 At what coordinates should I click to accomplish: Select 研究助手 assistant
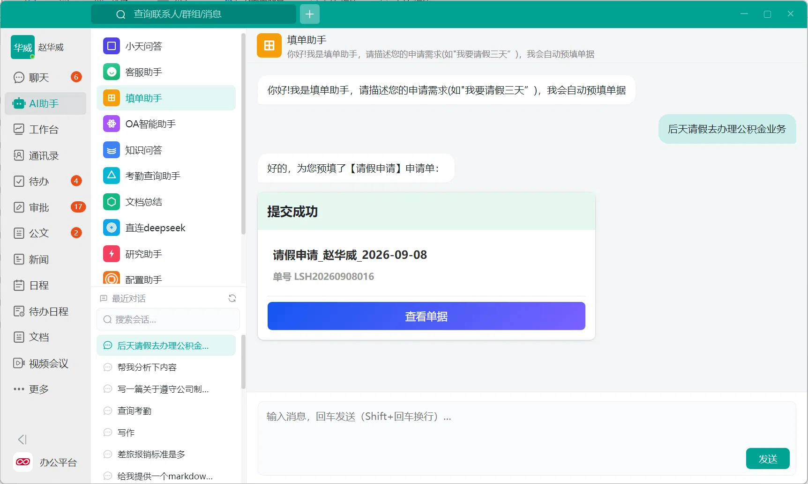tap(166, 254)
